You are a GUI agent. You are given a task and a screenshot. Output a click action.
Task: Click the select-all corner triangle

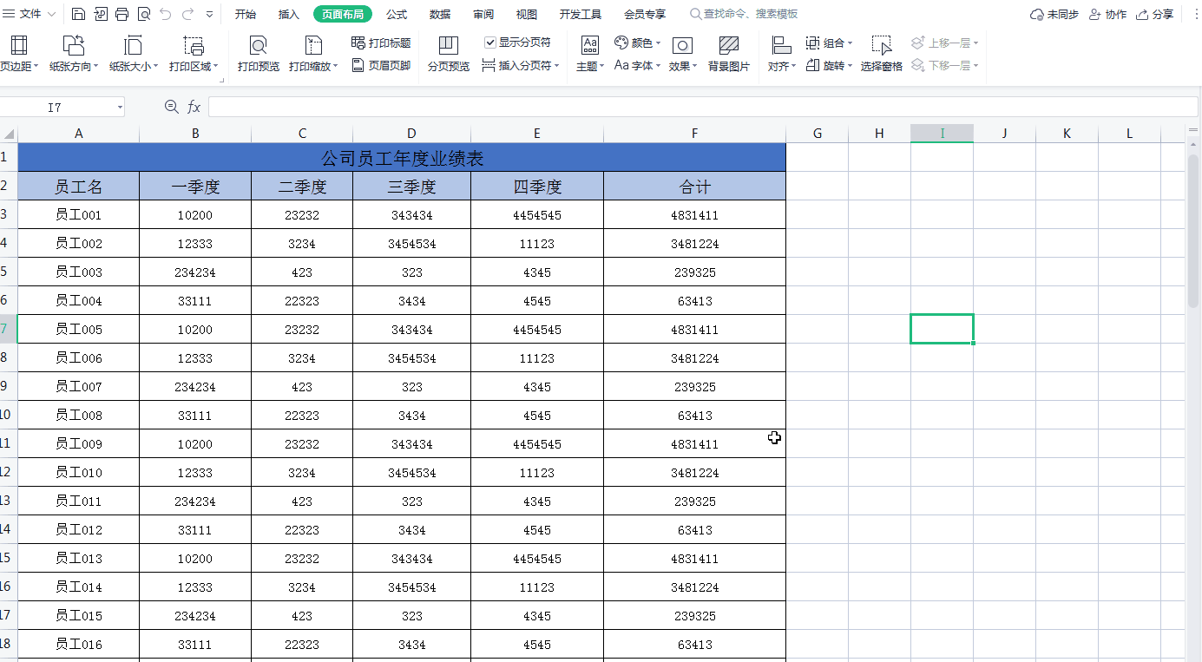9,134
